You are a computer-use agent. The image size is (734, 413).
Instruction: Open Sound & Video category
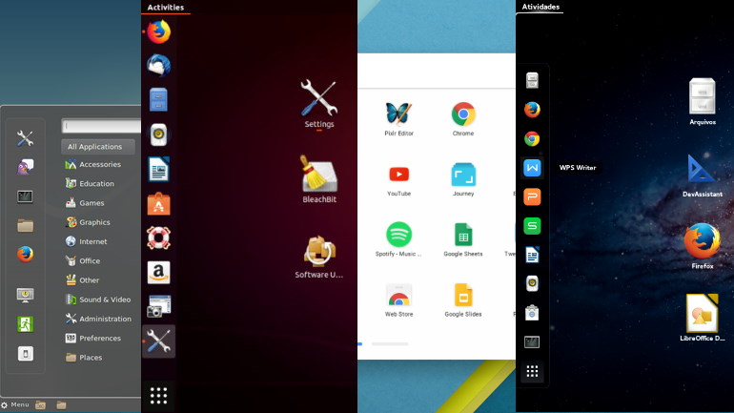pos(98,299)
